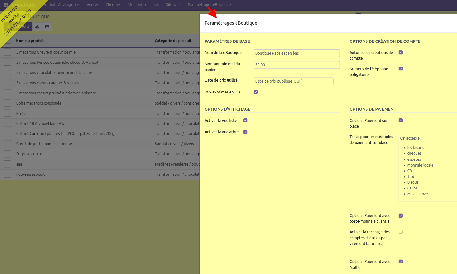Open the Client·es menu

[113, 5]
